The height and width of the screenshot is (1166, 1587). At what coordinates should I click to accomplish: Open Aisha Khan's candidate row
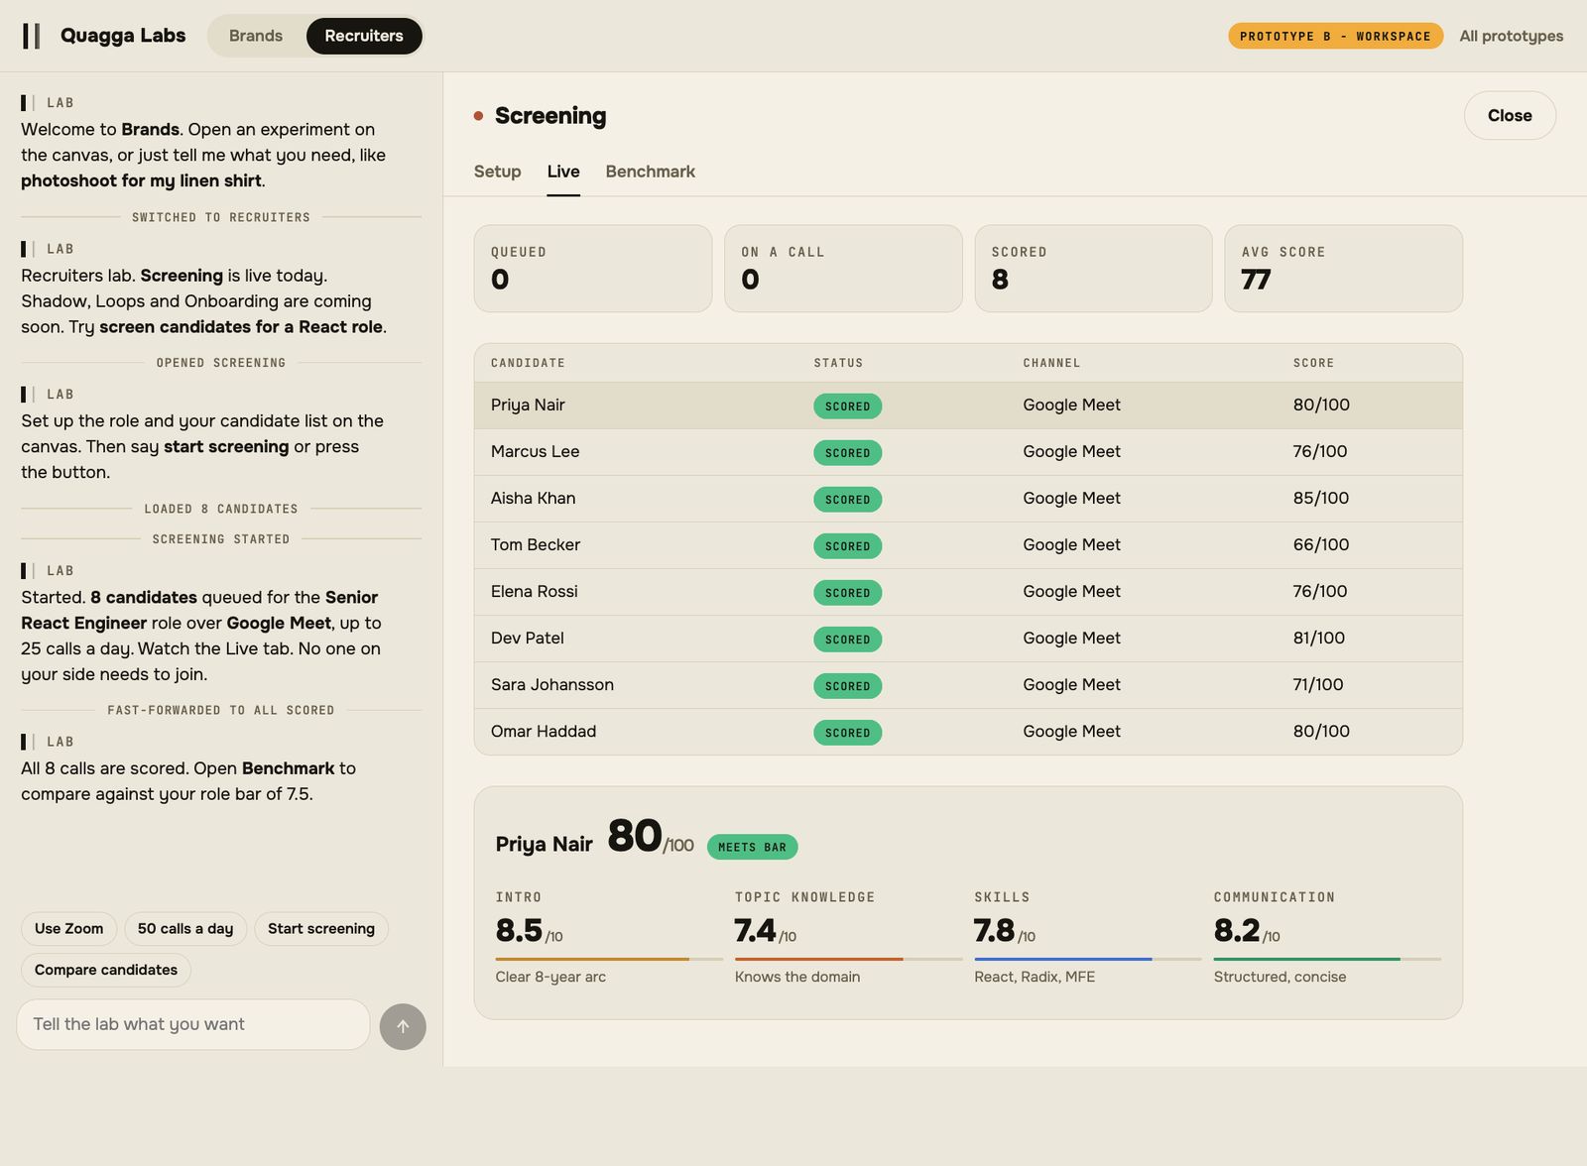point(968,499)
